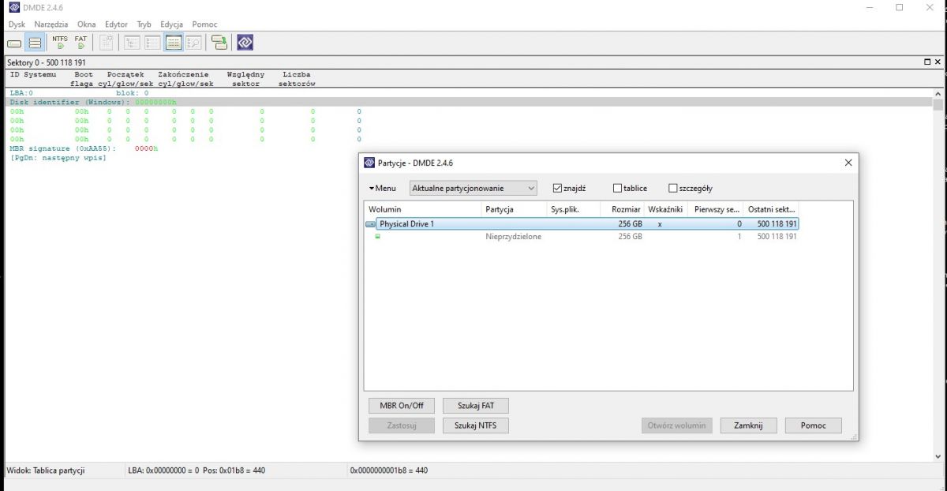Viewport: 947px width, 491px height.
Task: Click the file list panel toolbar icon
Action: [x=153, y=43]
